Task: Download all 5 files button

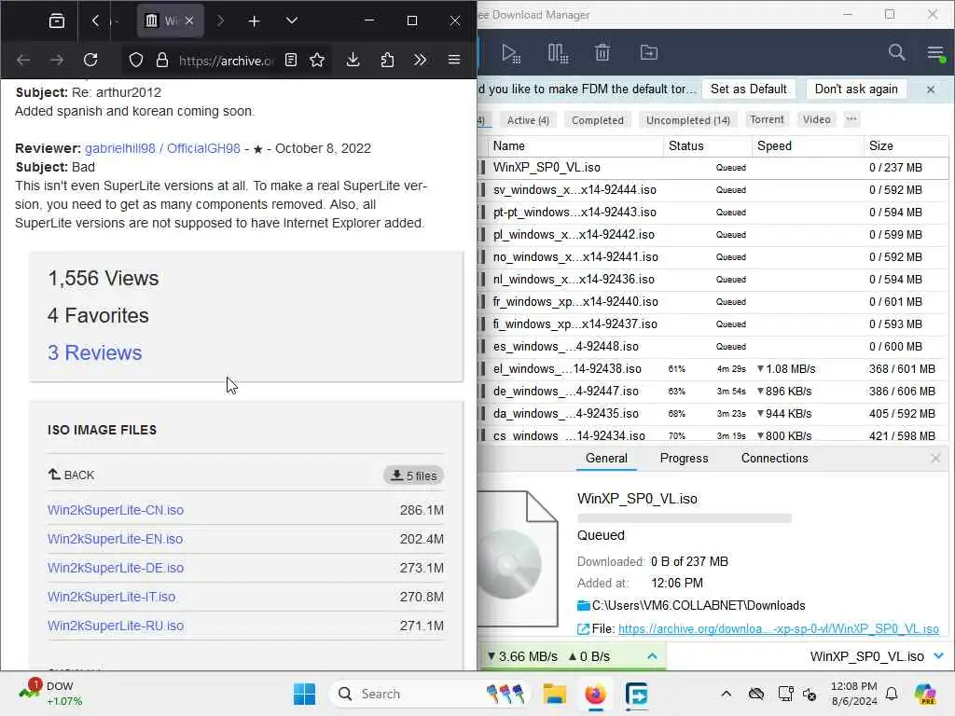Action: point(413,475)
